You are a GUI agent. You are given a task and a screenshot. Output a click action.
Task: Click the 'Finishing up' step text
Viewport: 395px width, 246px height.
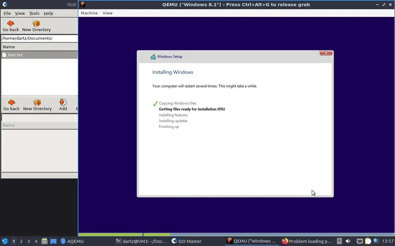point(169,127)
